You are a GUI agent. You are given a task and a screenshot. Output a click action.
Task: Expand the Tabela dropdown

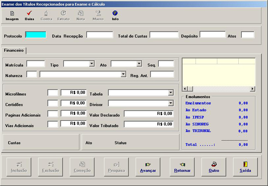[x=171, y=93]
